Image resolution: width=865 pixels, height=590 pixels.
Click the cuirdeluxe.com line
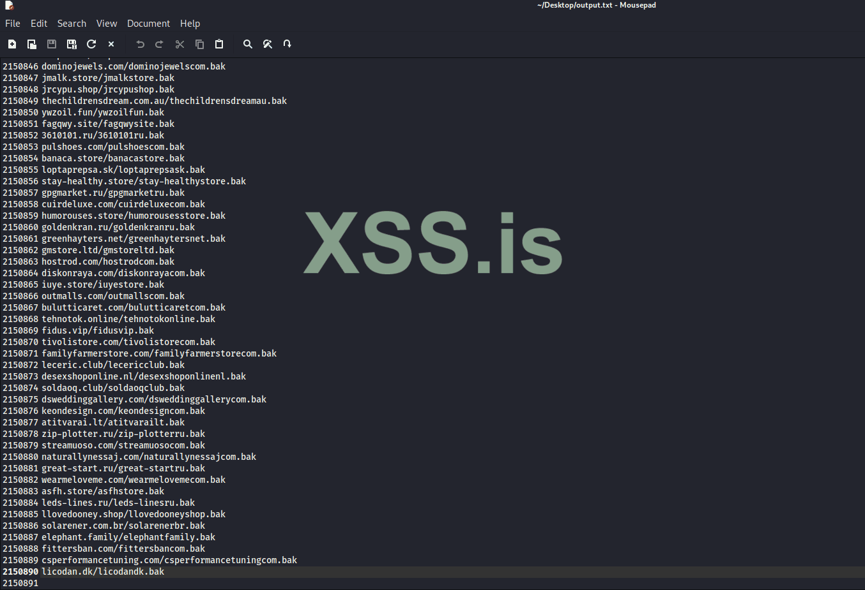coord(123,204)
